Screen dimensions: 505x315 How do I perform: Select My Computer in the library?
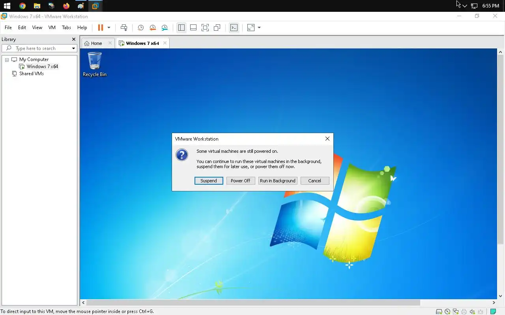coord(34,59)
